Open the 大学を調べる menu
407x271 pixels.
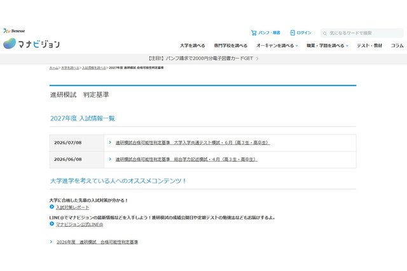[193, 46]
